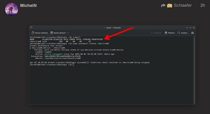Click the Plakken clipboard icon
This screenshot has height=114, width=210.
[x=166, y=33]
